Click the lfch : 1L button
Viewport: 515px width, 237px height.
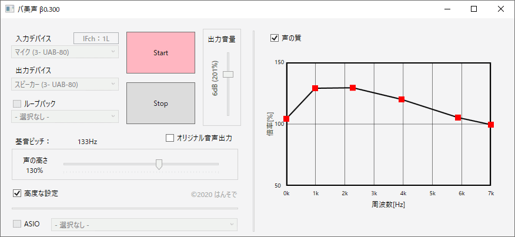pyautogui.click(x=96, y=39)
